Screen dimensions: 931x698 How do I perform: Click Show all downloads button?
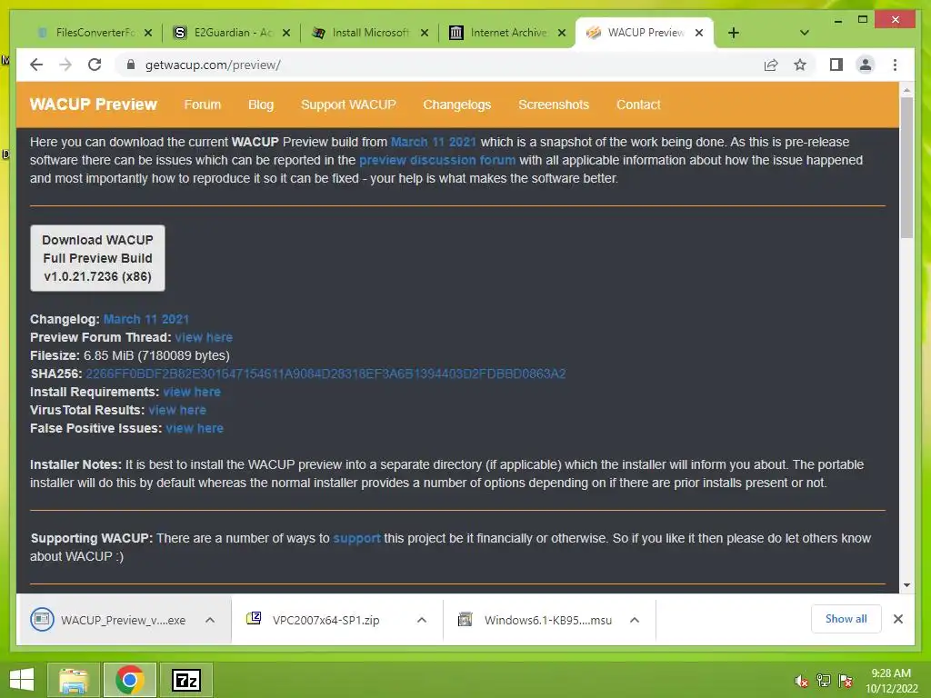pyautogui.click(x=846, y=619)
